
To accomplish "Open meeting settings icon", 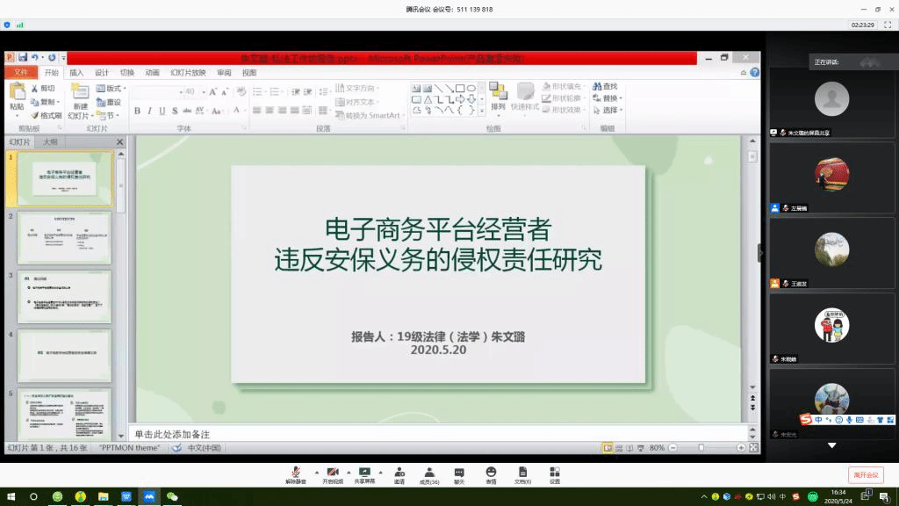I will coord(555,473).
